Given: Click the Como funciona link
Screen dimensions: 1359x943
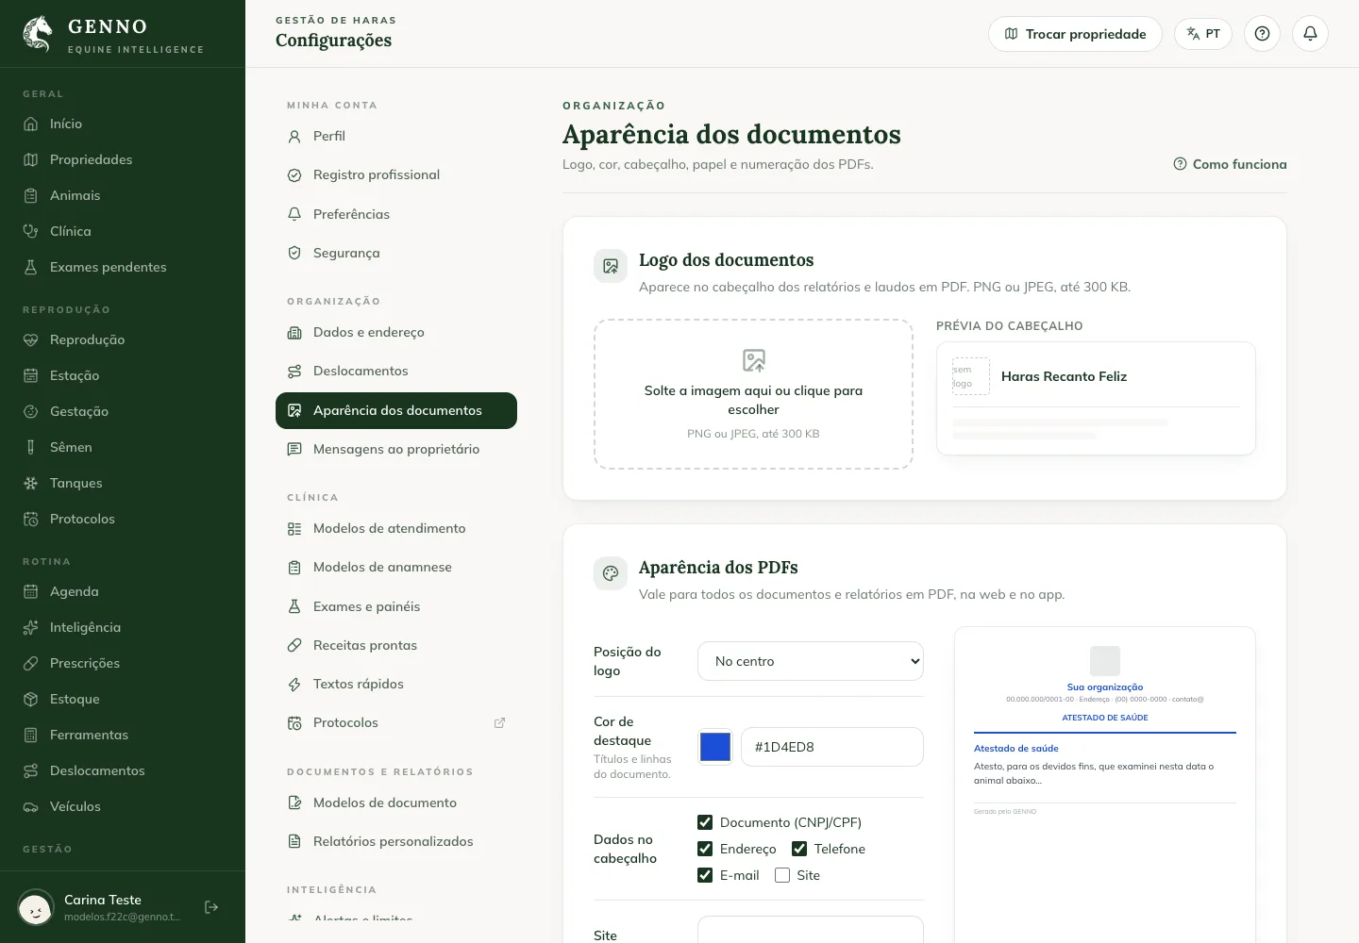Looking at the screenshot, I should [x=1230, y=164].
